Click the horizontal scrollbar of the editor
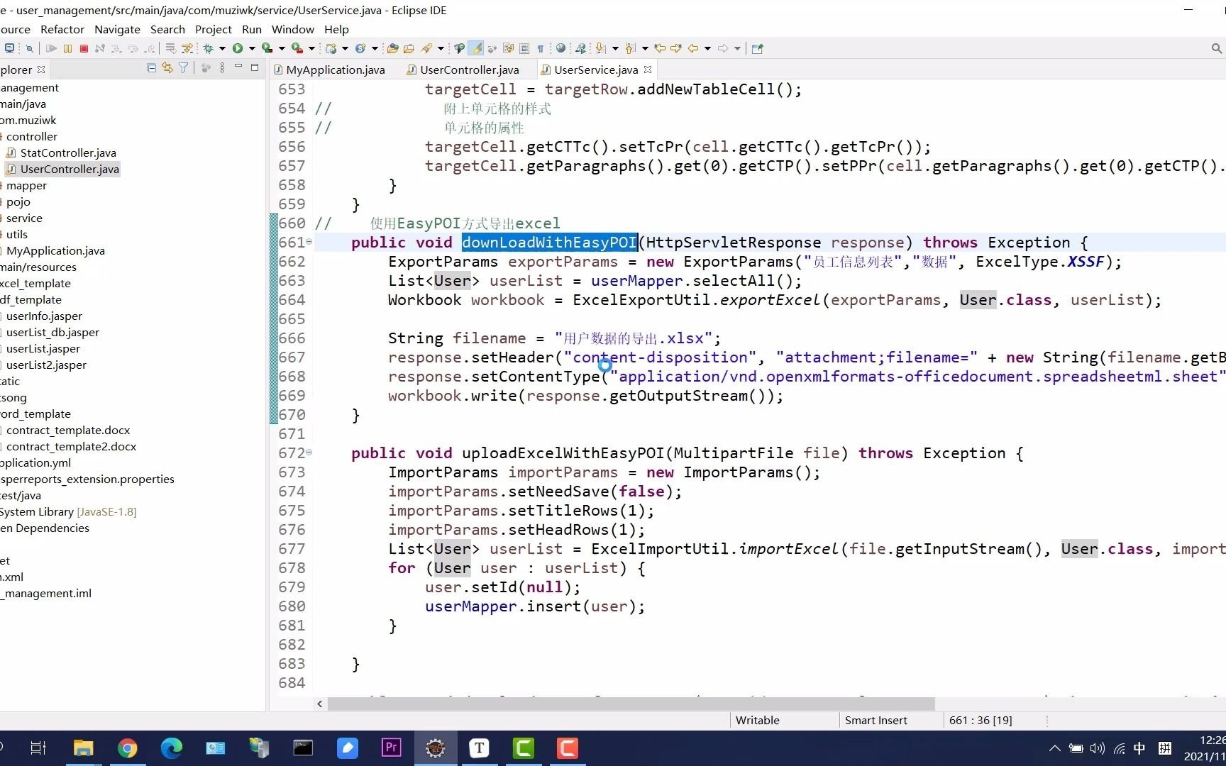The height and width of the screenshot is (766, 1226). pos(631,704)
